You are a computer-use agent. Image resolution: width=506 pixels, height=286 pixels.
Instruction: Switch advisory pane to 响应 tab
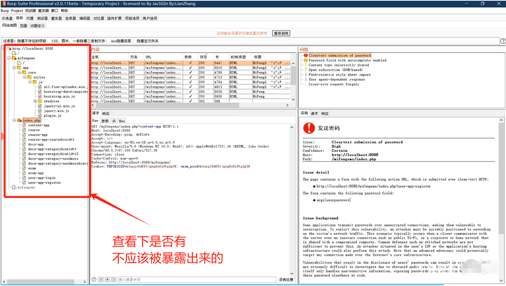(325, 114)
